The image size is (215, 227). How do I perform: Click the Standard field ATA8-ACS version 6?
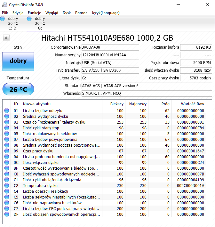pos(147,86)
